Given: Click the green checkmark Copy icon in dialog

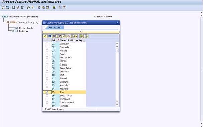Looking at the screenshot, I should click(x=45, y=36).
